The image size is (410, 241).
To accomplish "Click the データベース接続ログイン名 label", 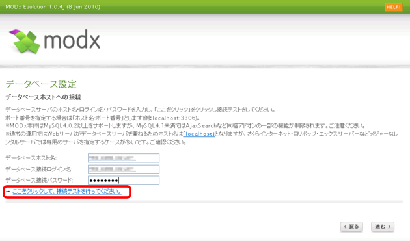I will [x=39, y=170].
